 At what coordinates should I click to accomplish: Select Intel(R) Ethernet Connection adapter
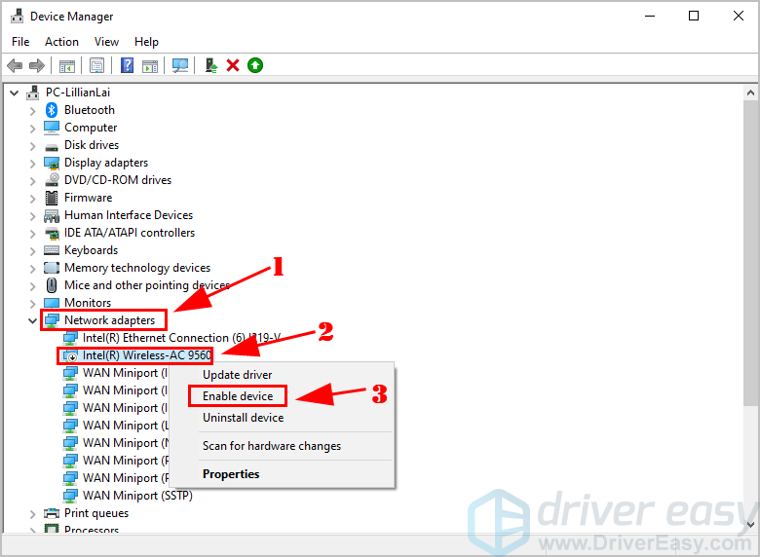point(182,338)
